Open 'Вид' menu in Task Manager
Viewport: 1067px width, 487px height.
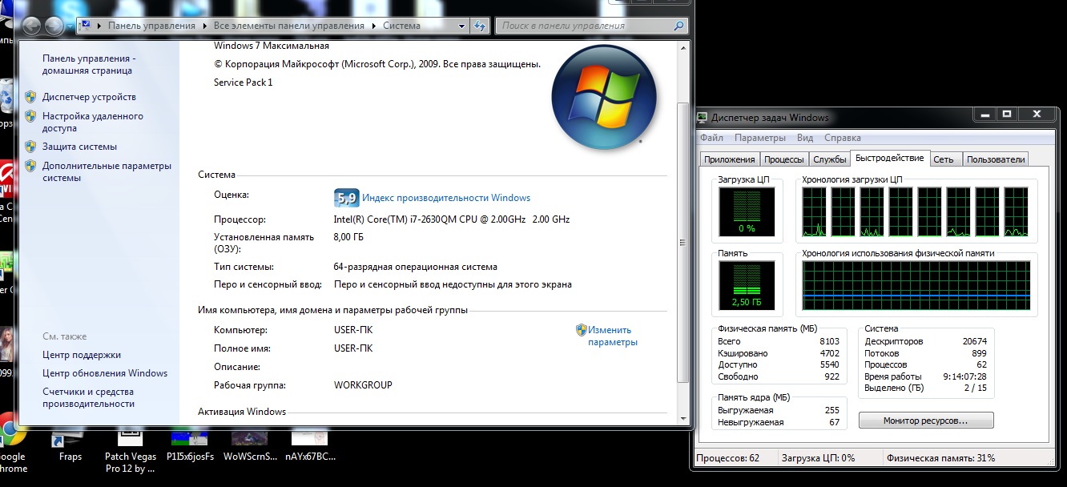805,138
